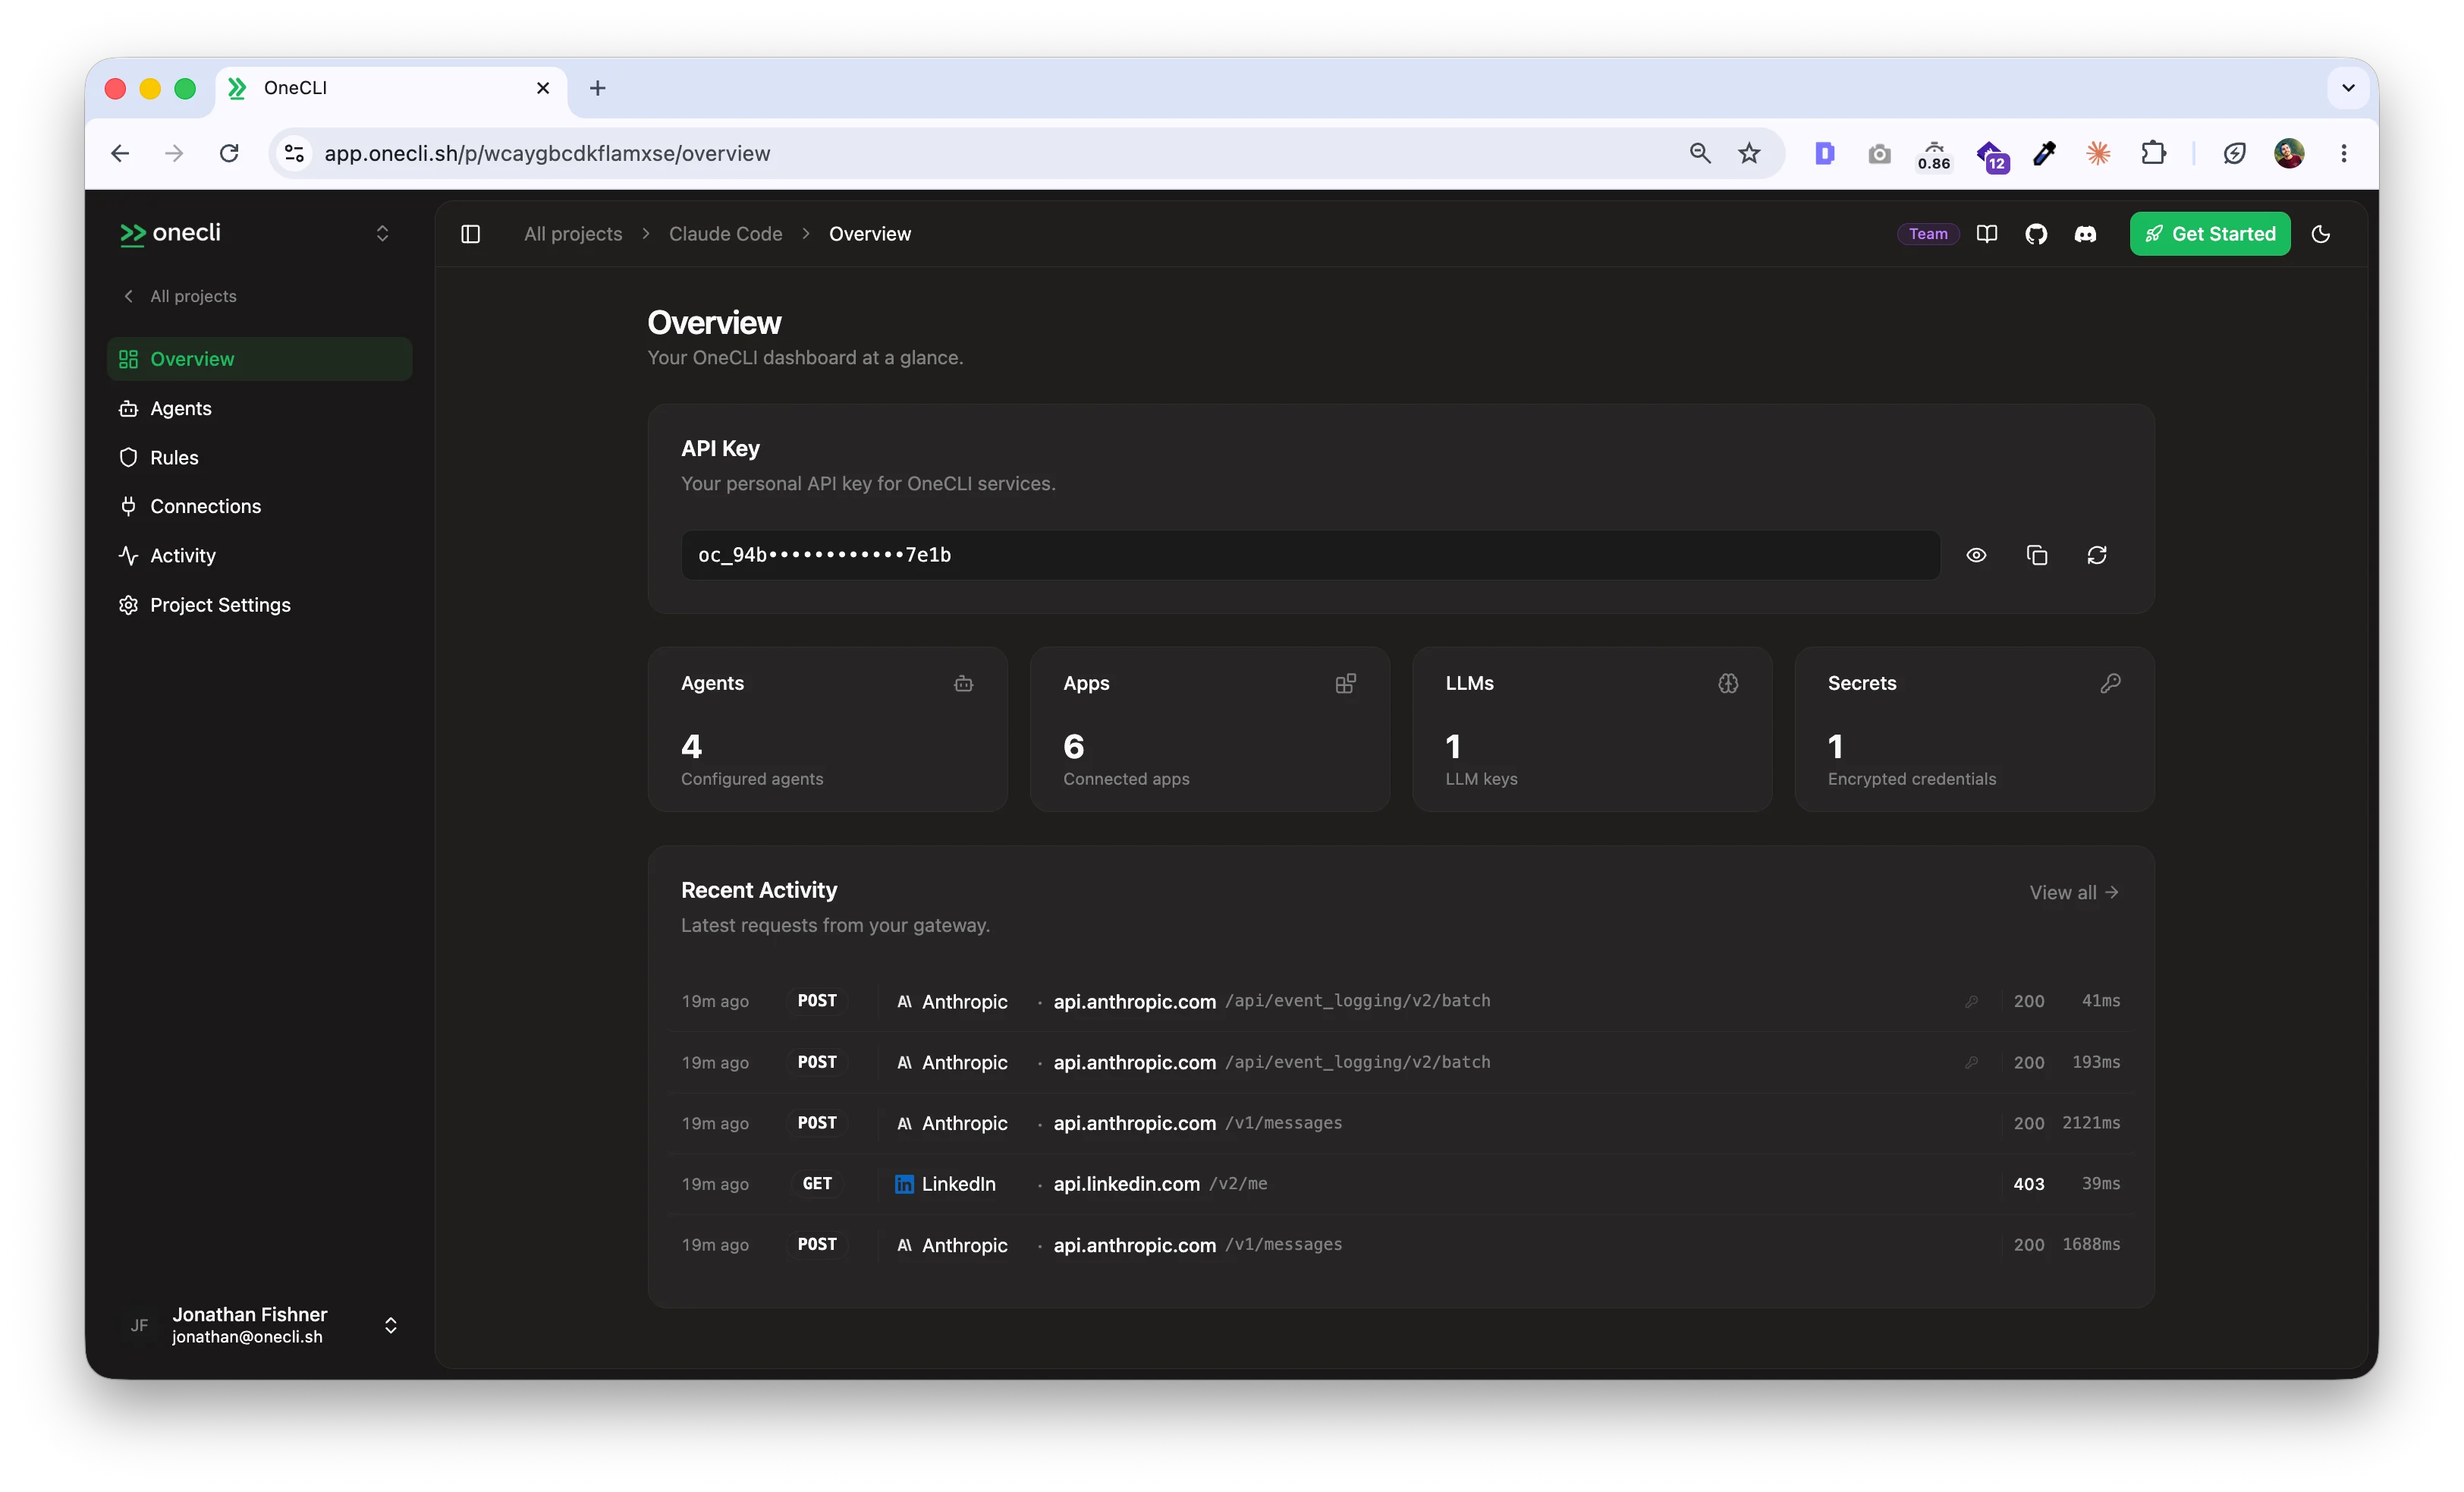Click the 1688ms /v1/messages activity row
The width and height of the screenshot is (2464, 1492).
coord(1400,1245)
